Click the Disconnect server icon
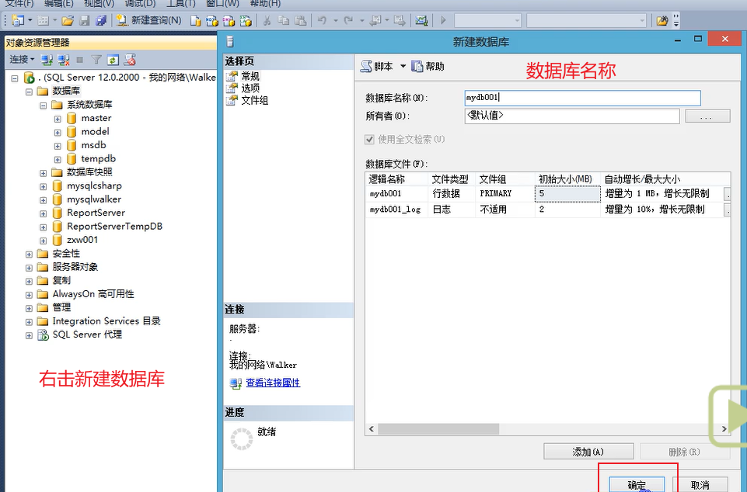The width and height of the screenshot is (747, 492). coord(64,60)
